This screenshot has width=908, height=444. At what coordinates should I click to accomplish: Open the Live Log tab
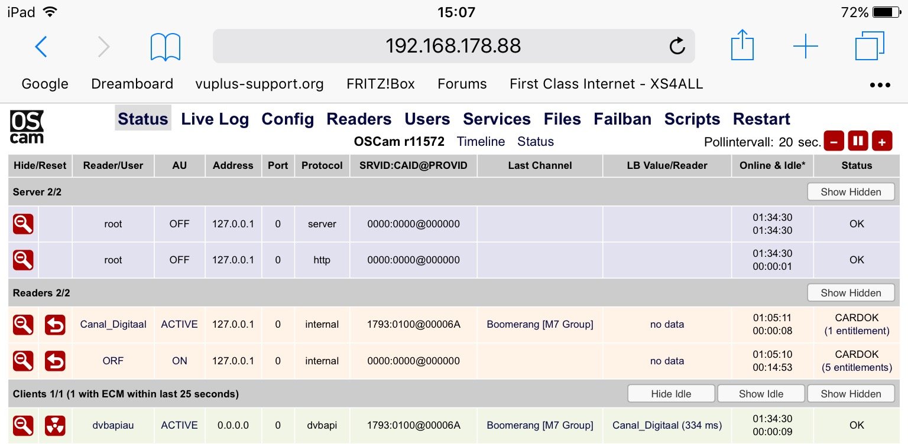tap(215, 119)
